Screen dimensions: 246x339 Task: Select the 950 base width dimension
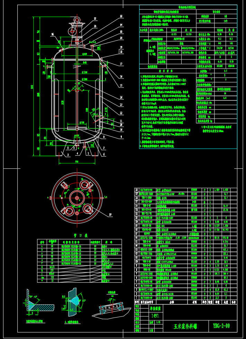[x=77, y=162]
